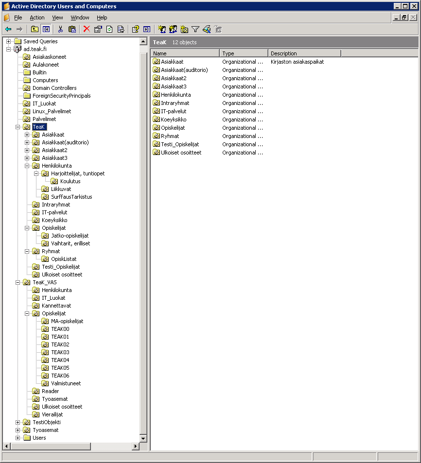Restore the inner console window
This screenshot has width=421, height=463.
(404, 17)
